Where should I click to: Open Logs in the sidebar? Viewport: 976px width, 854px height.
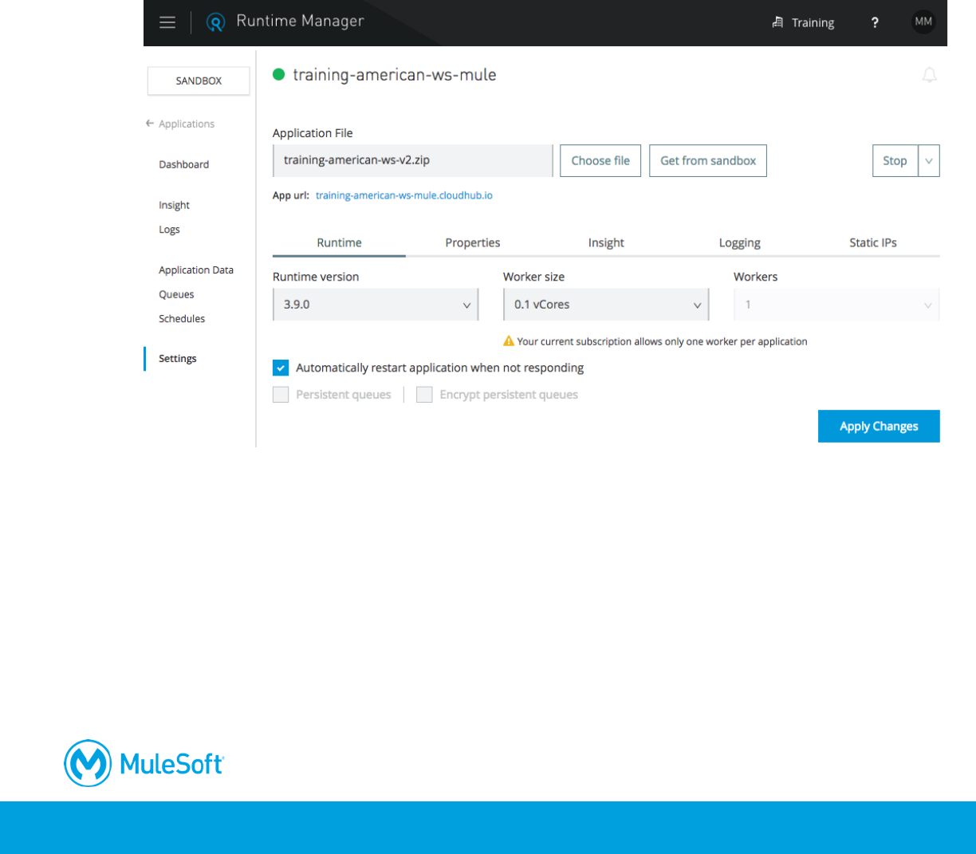tap(169, 229)
